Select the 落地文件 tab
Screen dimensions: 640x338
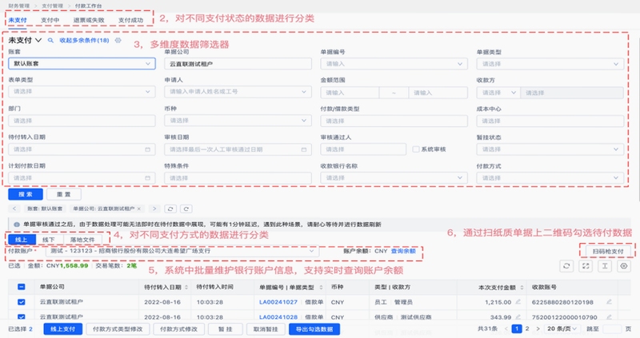pyautogui.click(x=82, y=240)
